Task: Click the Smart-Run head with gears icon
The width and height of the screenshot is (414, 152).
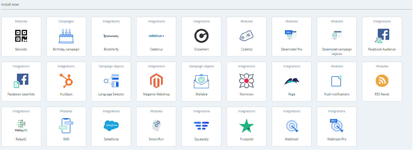Action: click(x=156, y=126)
